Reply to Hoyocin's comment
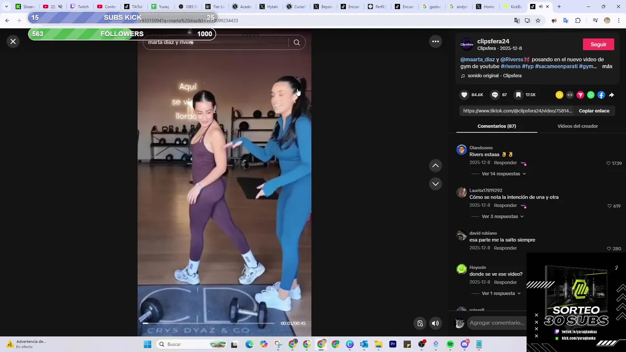 point(505,282)
